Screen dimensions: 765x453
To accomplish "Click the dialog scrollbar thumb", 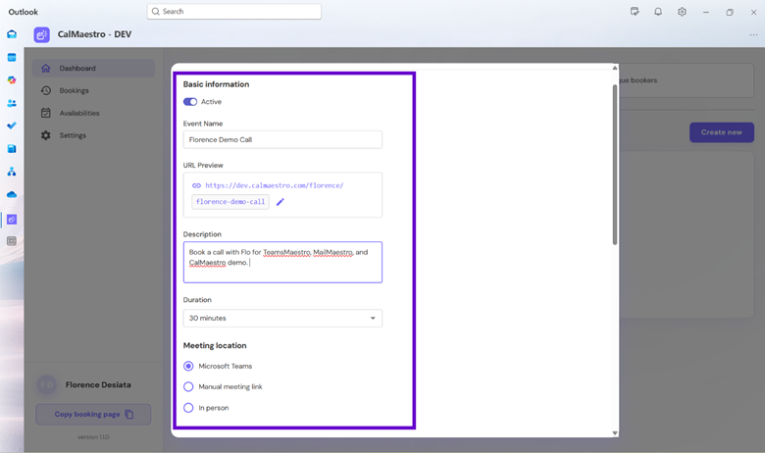I will pos(615,165).
